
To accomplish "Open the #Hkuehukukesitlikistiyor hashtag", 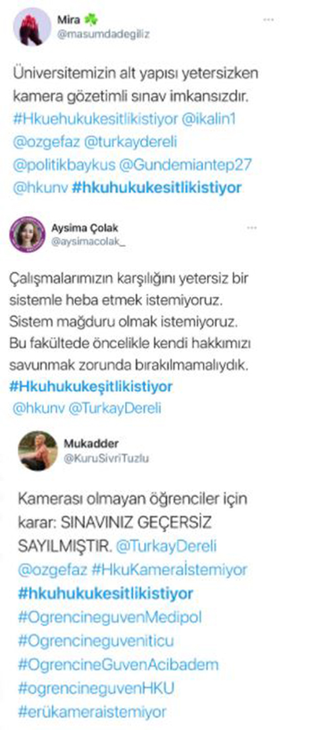I will pyautogui.click(x=95, y=119).
